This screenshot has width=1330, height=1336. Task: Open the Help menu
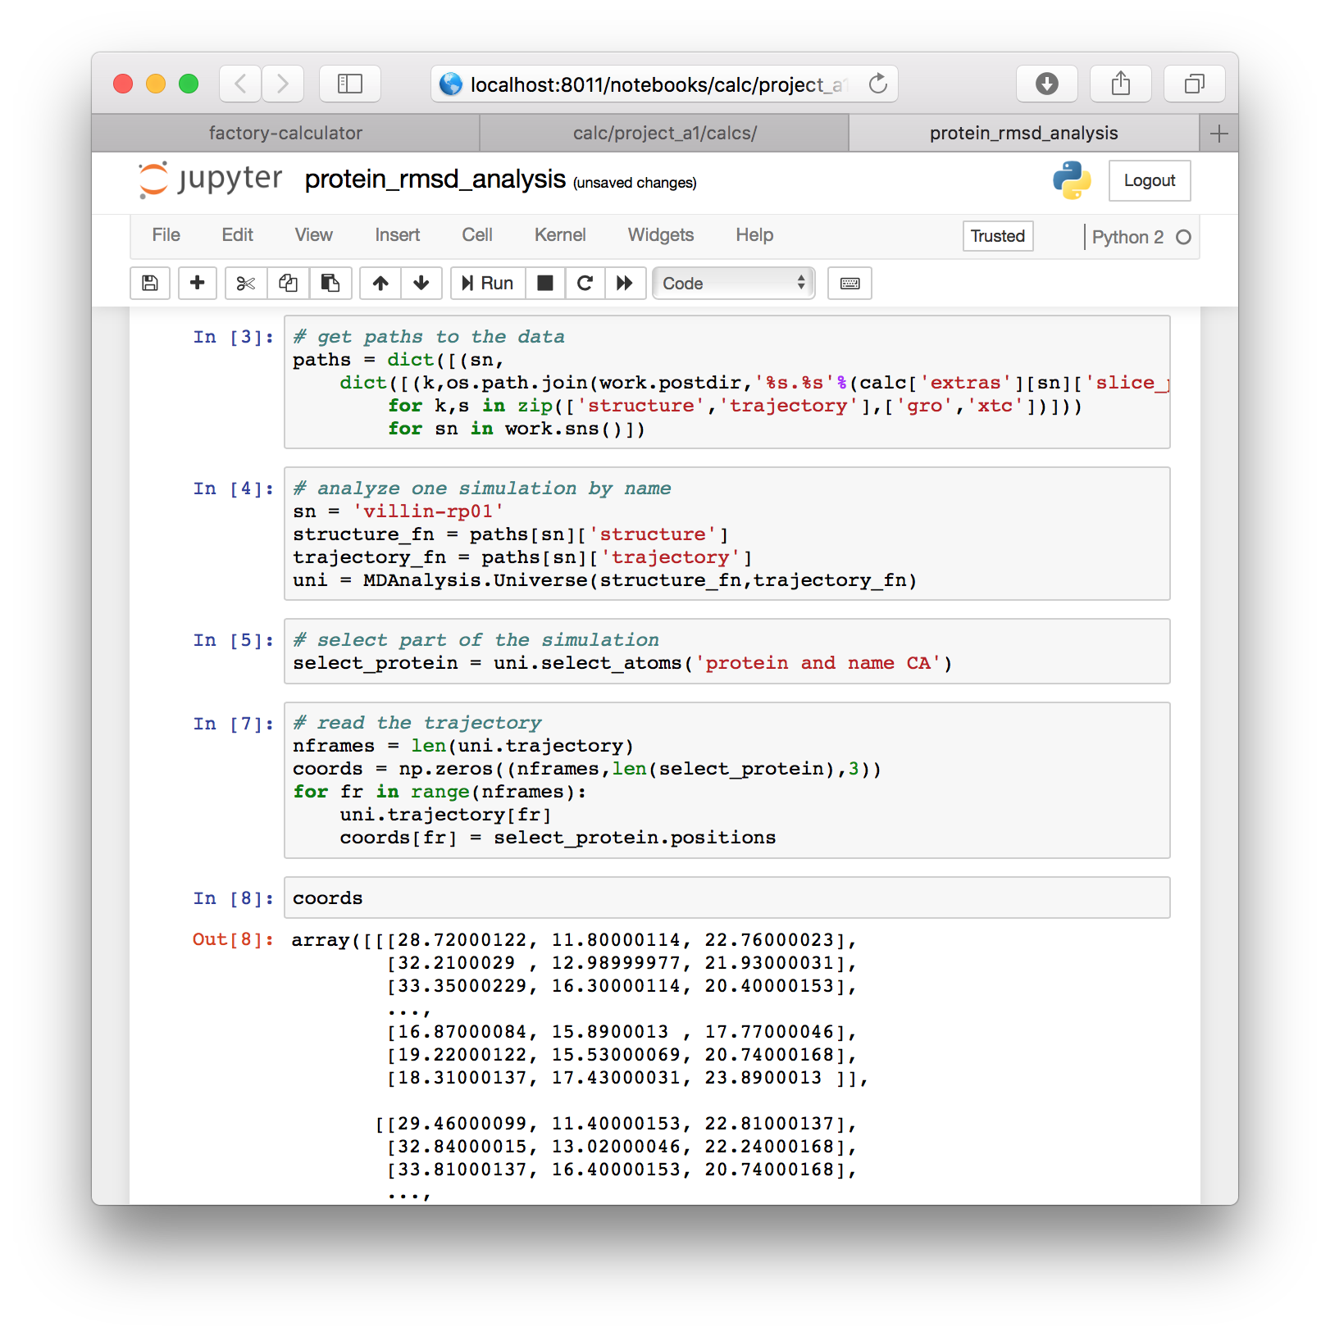[754, 235]
